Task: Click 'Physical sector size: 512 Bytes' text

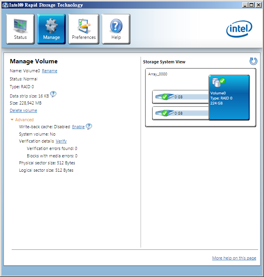Action: [47, 163]
